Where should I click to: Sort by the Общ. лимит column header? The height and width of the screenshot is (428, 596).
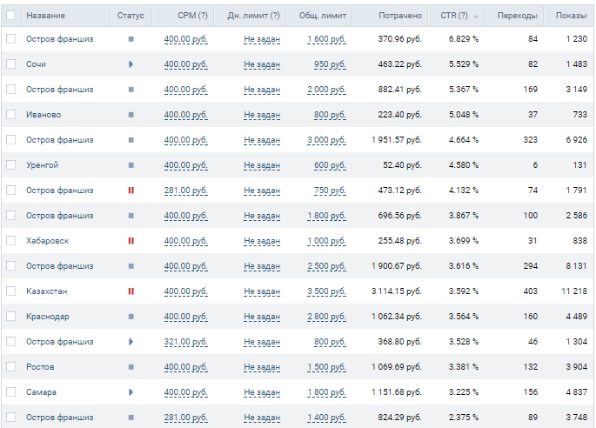point(323,16)
